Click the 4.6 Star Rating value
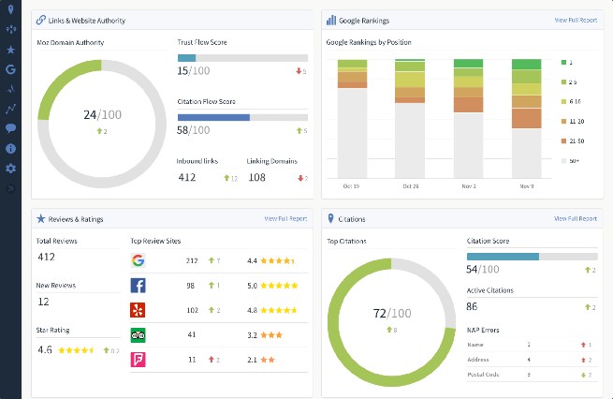The image size is (613, 399). pos(45,349)
